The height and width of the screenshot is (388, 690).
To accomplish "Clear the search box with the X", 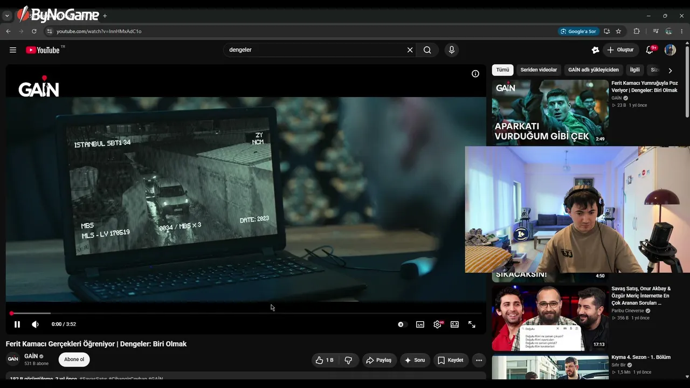I will tap(410, 50).
